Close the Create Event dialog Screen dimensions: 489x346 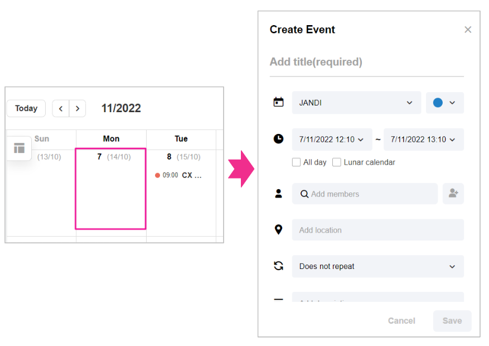(x=468, y=30)
